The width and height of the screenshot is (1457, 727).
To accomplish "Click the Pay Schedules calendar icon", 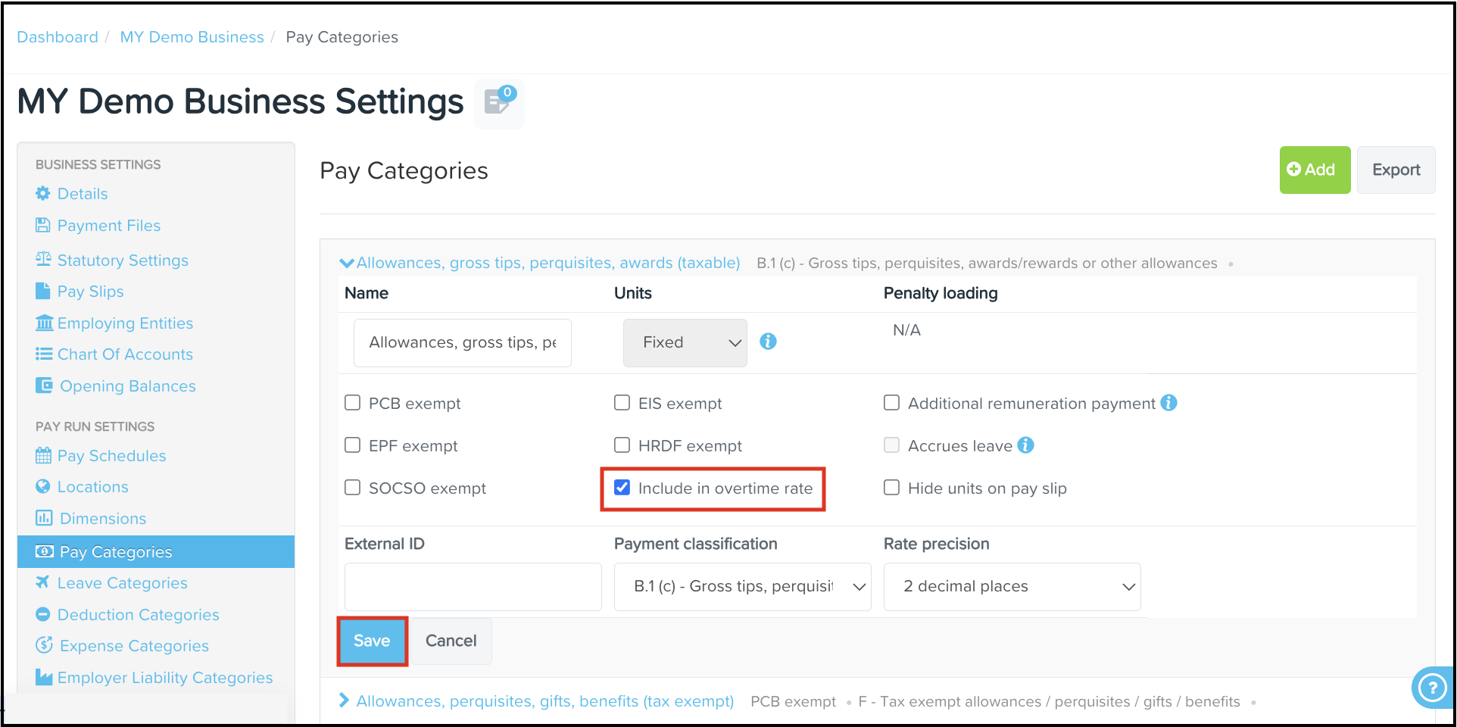I will (43, 456).
